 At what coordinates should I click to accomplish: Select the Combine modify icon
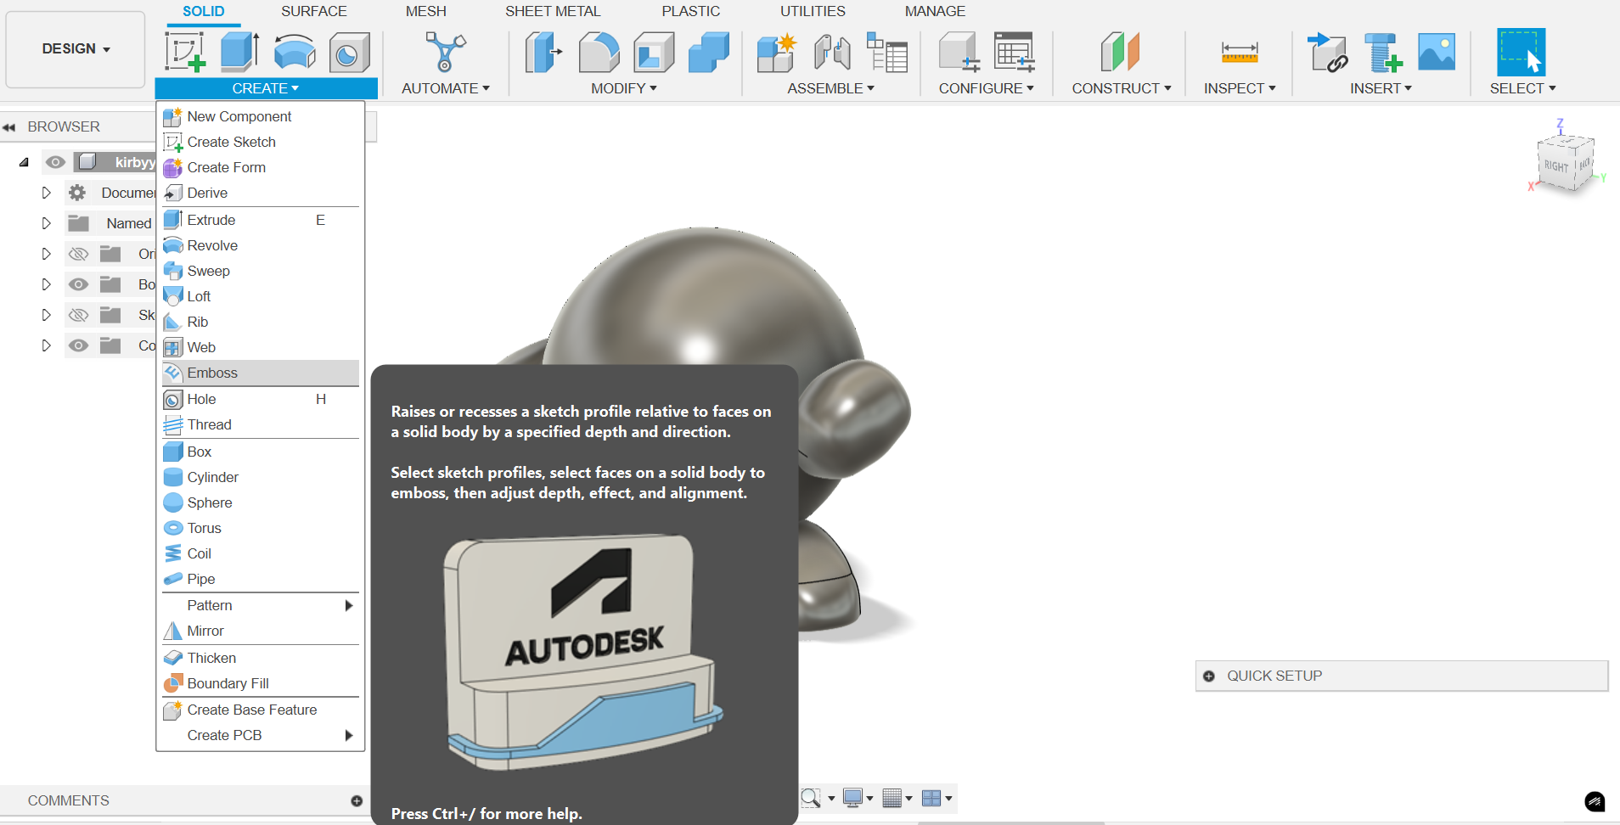[x=709, y=52]
